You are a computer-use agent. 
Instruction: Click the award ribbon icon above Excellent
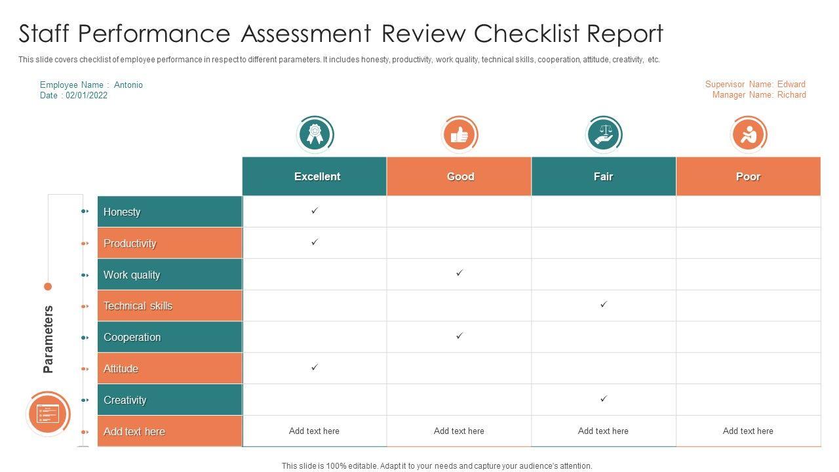(x=315, y=134)
